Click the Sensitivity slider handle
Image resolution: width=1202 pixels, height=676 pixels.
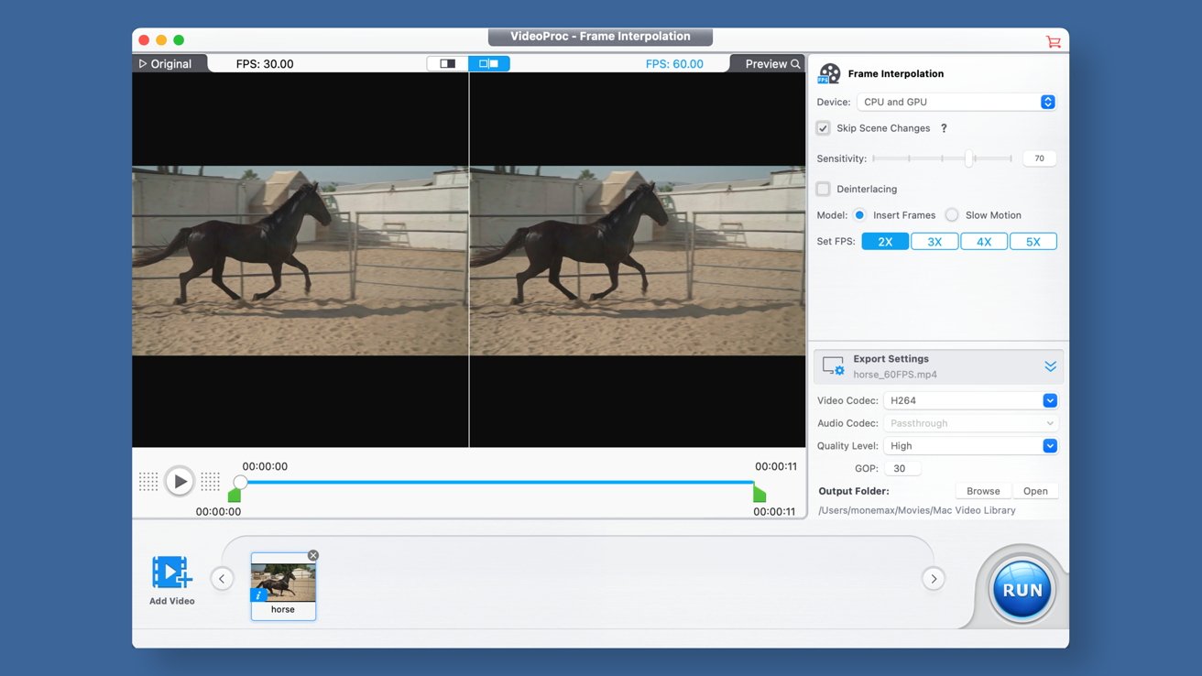point(969,158)
